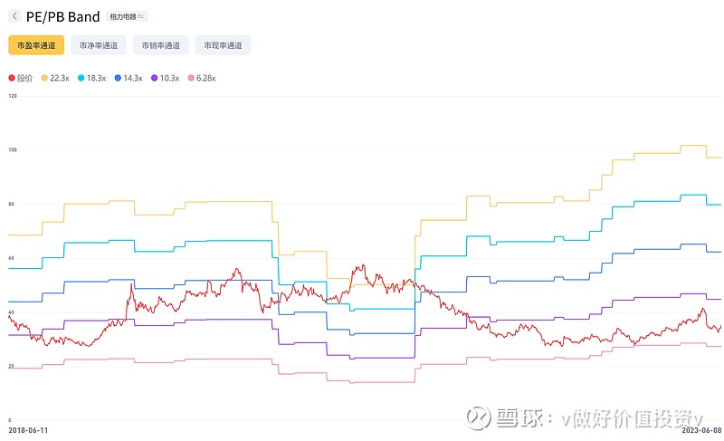Click the purple dot next to 10.3x

[155, 78]
